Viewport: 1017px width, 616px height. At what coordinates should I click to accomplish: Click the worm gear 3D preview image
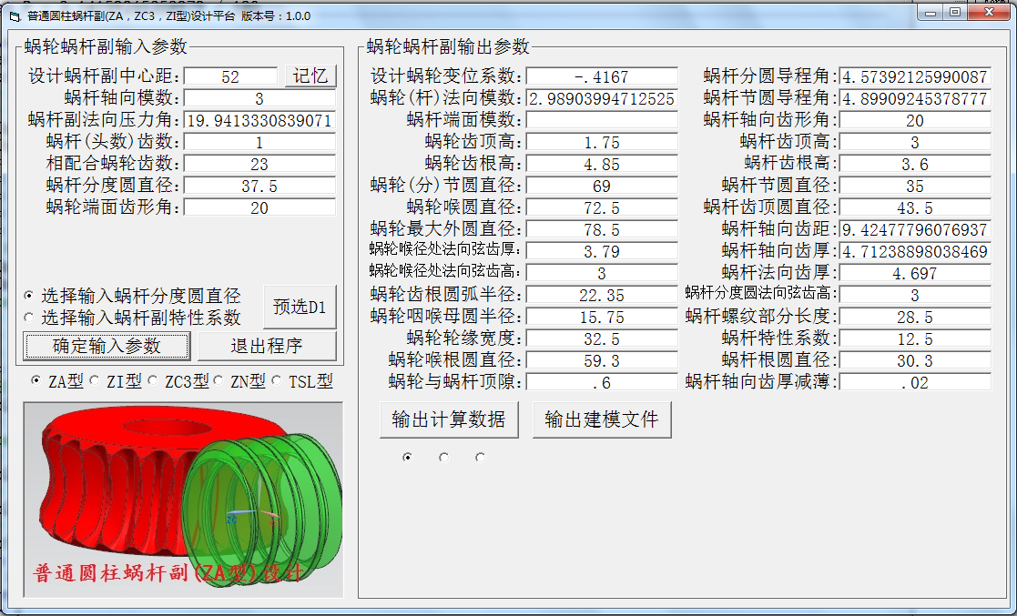tap(184, 500)
